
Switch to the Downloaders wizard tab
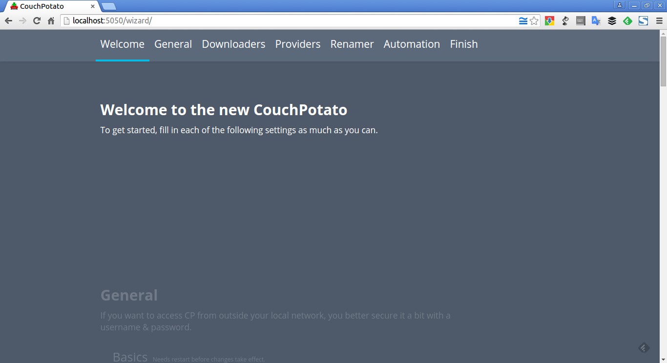(233, 44)
